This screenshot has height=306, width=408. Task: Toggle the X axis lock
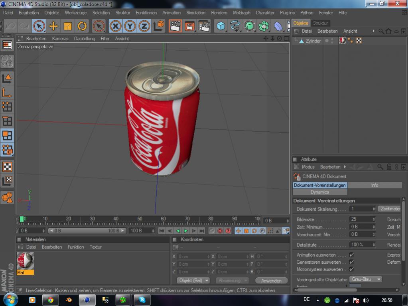116,26
